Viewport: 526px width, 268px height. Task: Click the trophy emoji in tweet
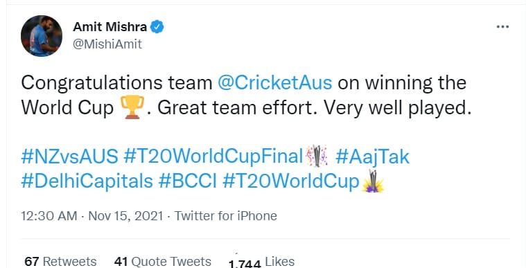[x=132, y=107]
